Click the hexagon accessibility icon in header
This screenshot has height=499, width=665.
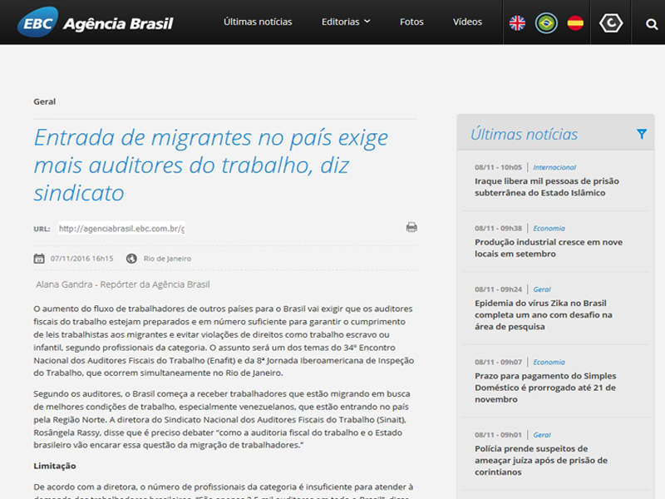tap(611, 23)
